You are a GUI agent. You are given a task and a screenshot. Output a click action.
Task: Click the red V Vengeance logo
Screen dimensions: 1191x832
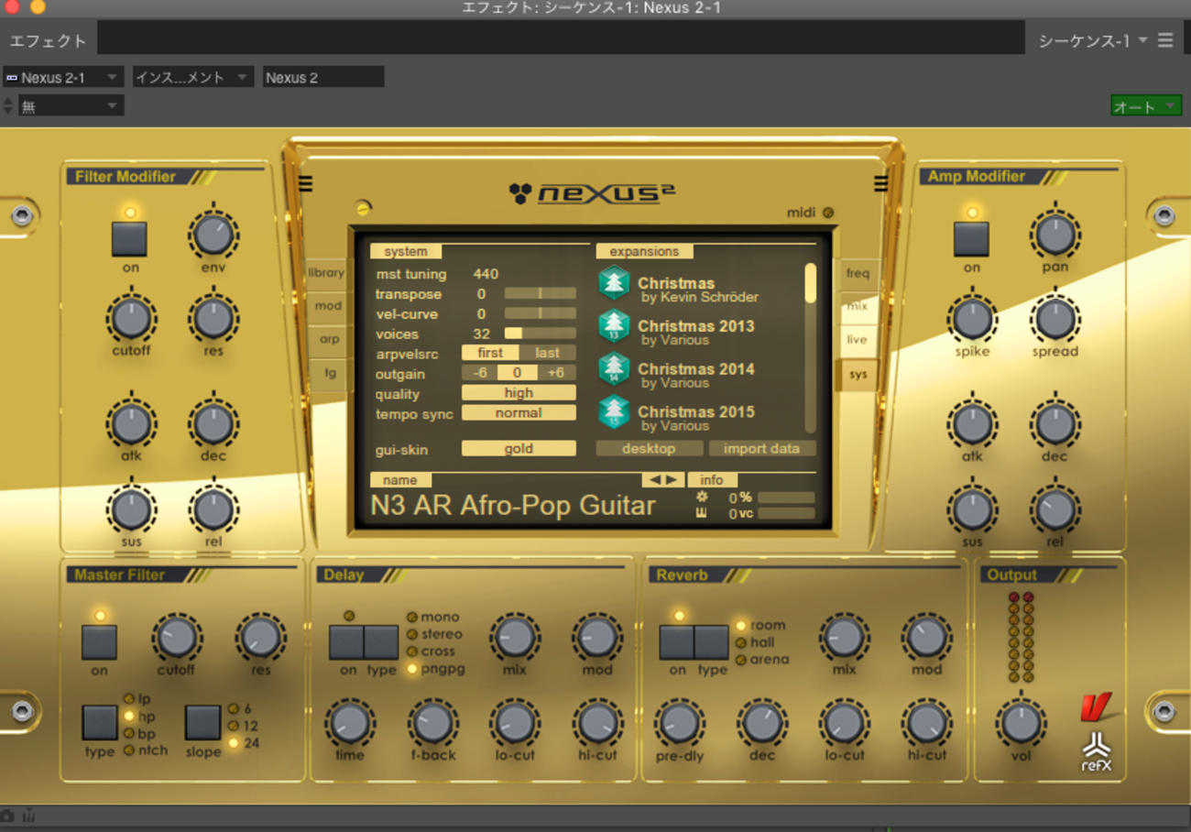click(x=1096, y=707)
